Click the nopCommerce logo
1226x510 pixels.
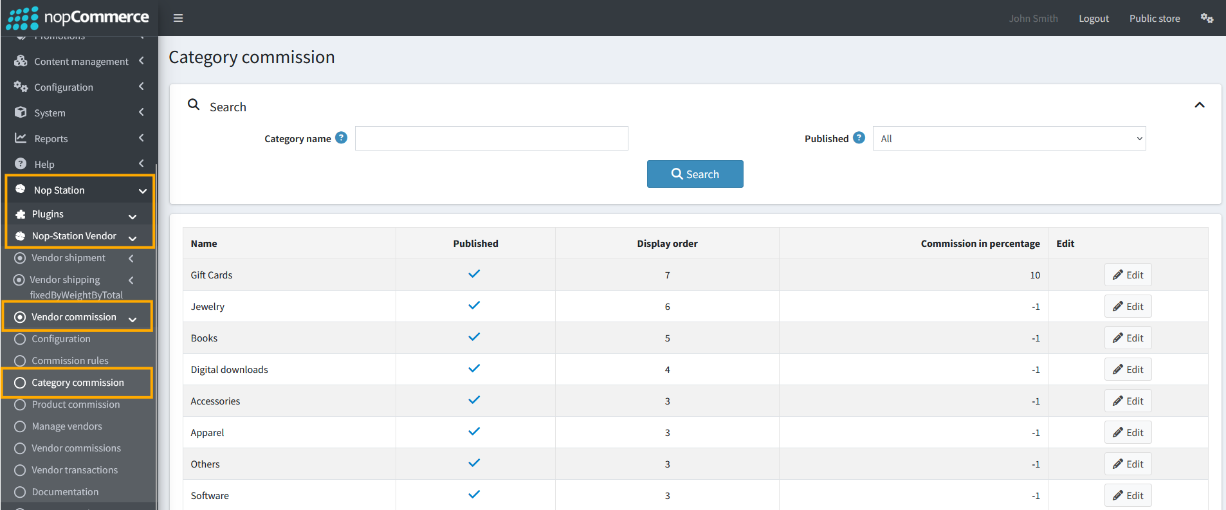(78, 17)
